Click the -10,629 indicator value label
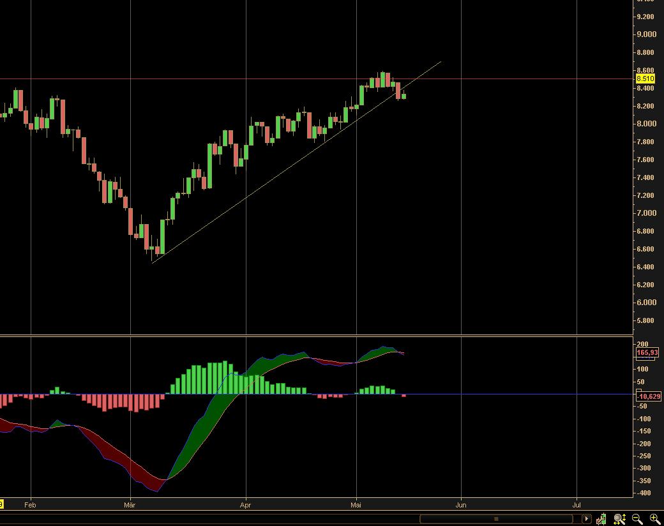Viewport: 664px width, 526px height. (648, 396)
